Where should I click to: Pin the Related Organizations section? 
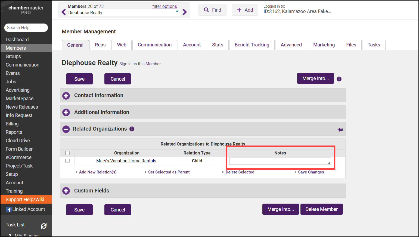pos(340,130)
